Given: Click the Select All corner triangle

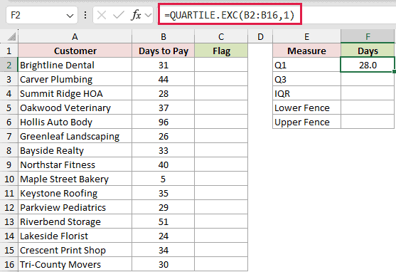Looking at the screenshot, I should point(11,37).
